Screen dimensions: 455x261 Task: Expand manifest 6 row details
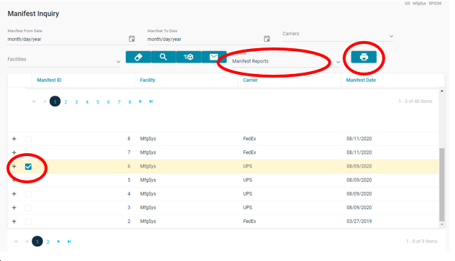tap(14, 166)
